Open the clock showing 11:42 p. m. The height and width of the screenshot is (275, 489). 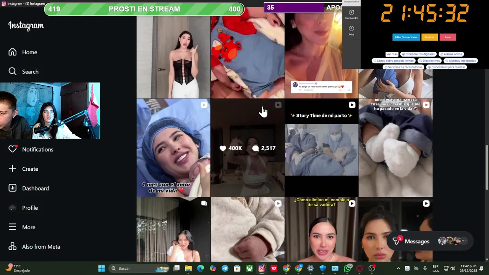[x=468, y=269]
